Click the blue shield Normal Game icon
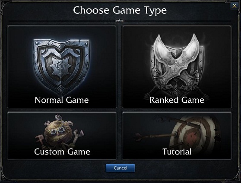The width and height of the screenshot is (241, 183). [61, 66]
